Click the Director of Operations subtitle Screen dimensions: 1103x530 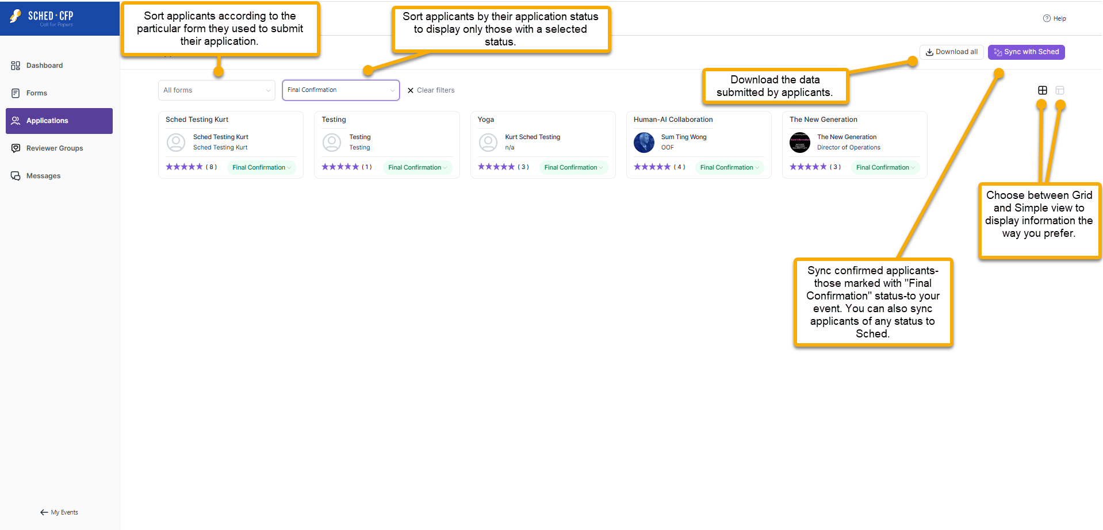(849, 148)
